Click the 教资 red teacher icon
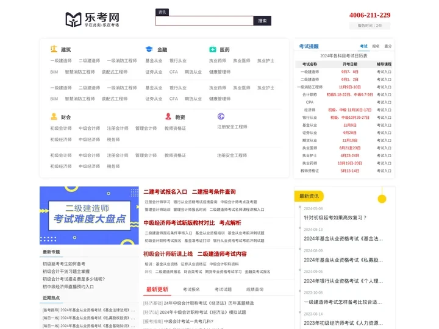Viewport: 439px width, 329px height. click(x=168, y=116)
